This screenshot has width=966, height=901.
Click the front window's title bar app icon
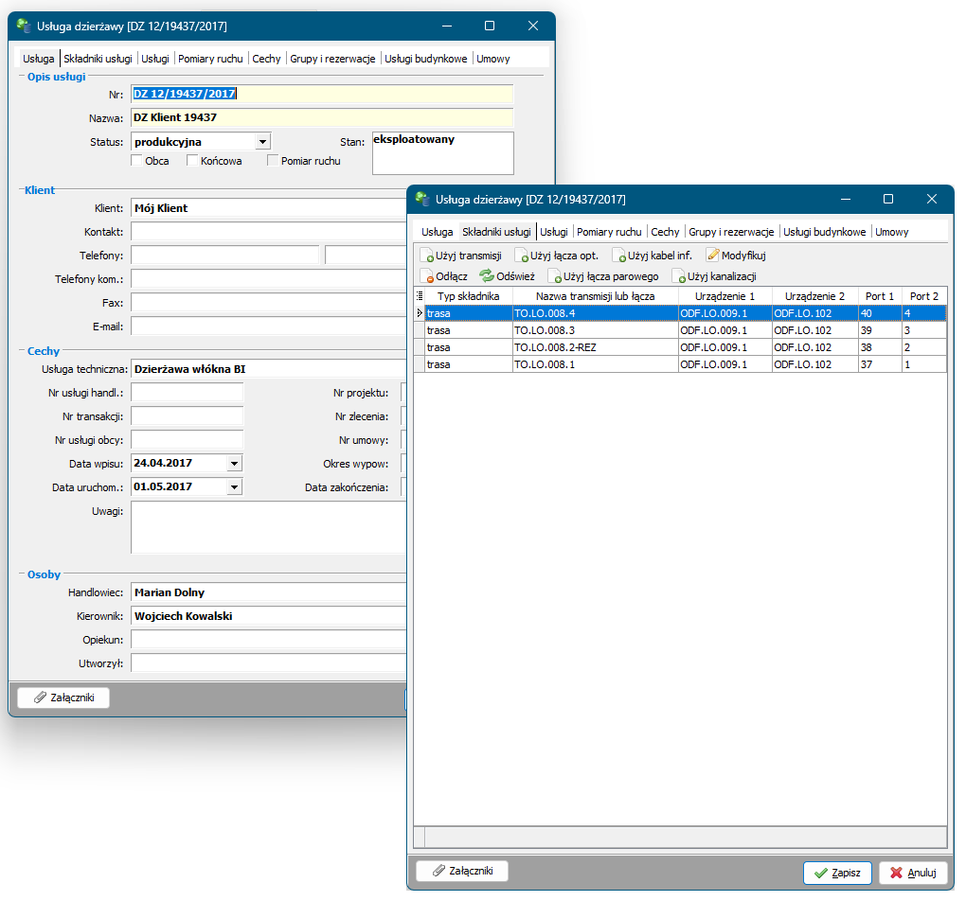(x=422, y=199)
